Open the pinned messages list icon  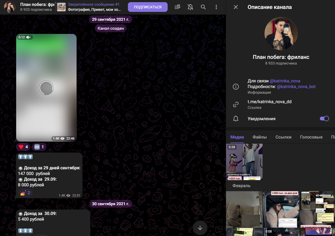[177, 7]
